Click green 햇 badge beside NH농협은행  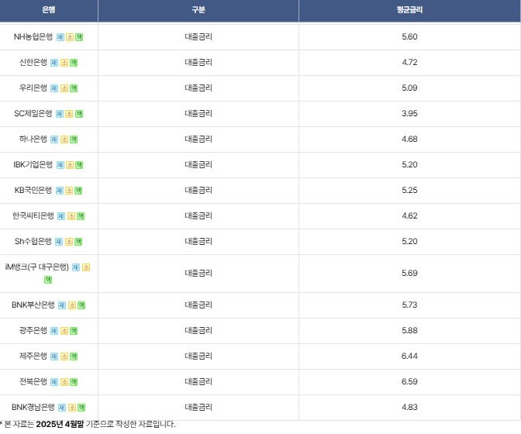pos(79,37)
